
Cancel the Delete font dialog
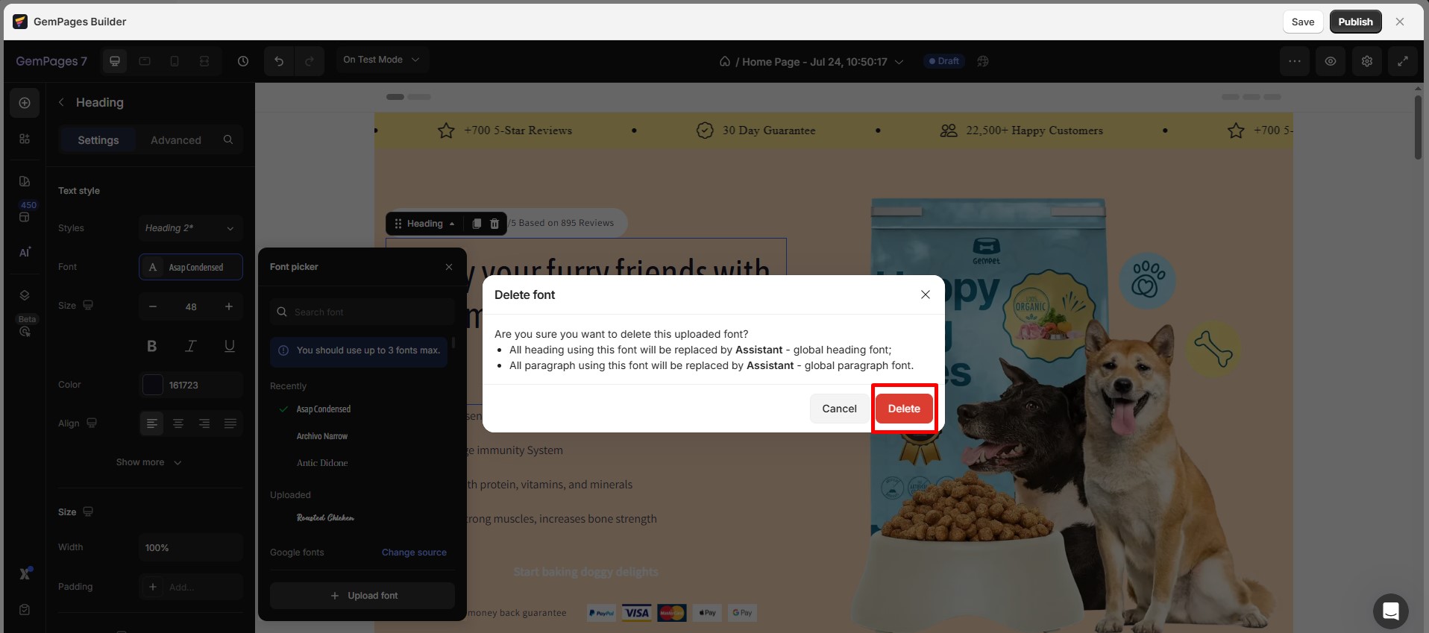pyautogui.click(x=839, y=409)
